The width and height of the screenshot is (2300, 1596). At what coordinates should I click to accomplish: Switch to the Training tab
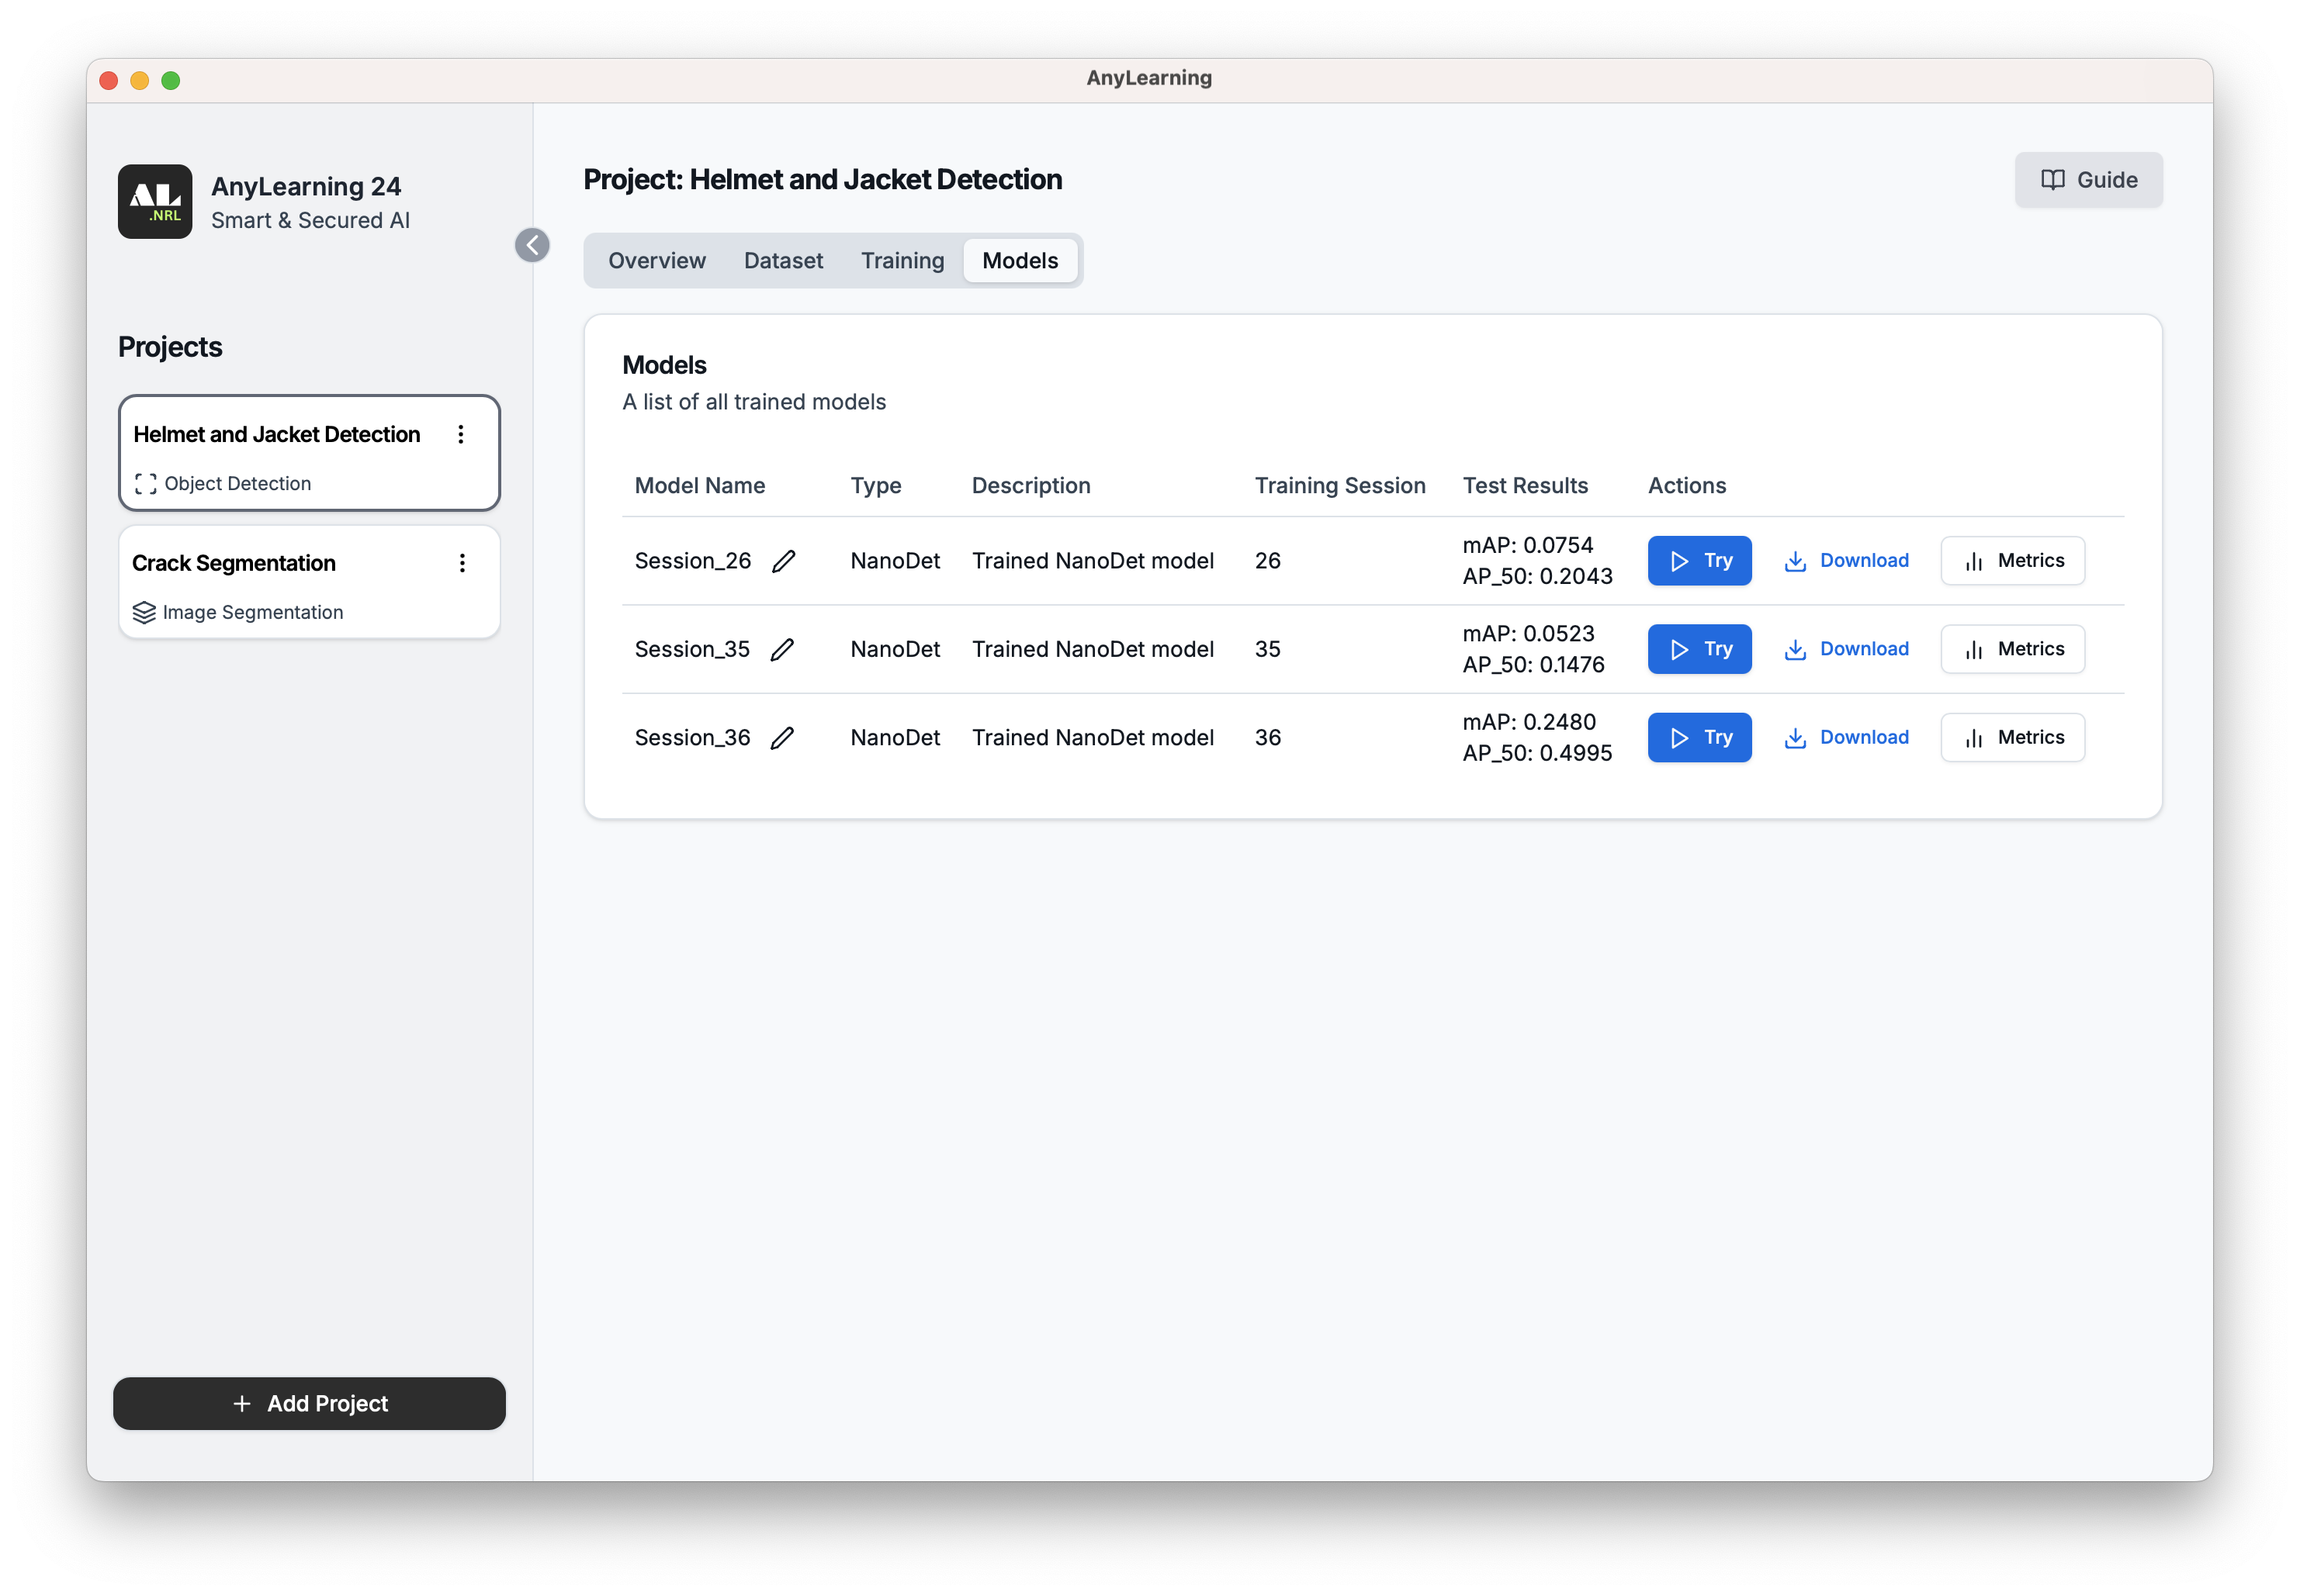click(x=902, y=260)
